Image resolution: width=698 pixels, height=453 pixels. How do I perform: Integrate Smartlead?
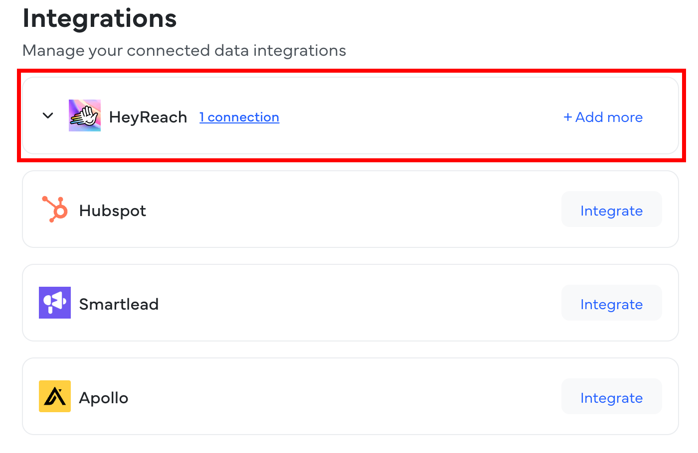[x=612, y=303]
